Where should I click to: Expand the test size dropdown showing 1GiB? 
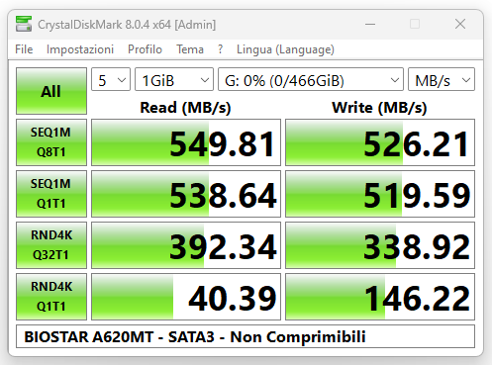(174, 79)
